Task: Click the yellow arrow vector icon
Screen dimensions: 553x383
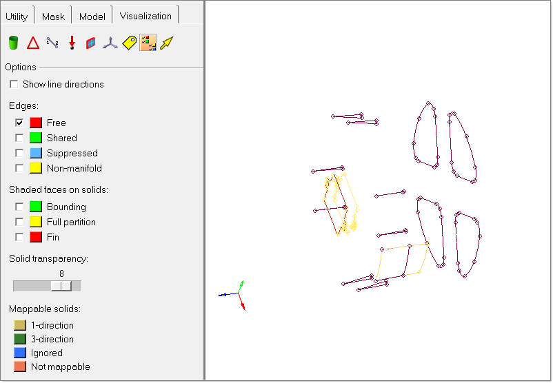Action: point(166,43)
